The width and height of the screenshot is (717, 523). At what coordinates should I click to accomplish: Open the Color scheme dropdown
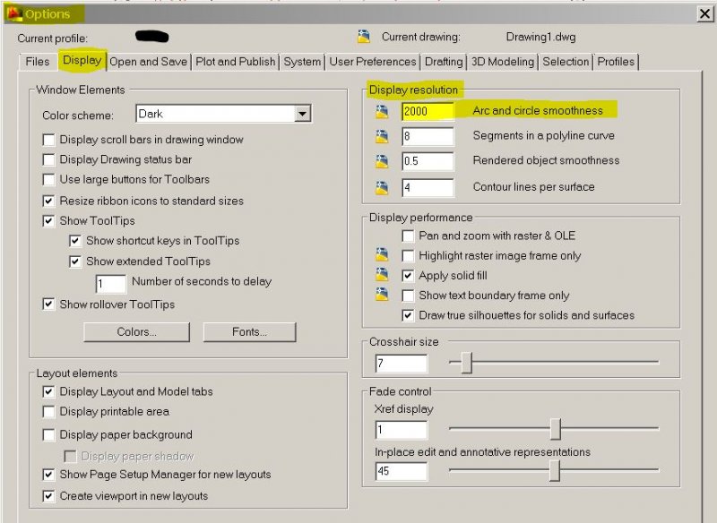tap(303, 114)
